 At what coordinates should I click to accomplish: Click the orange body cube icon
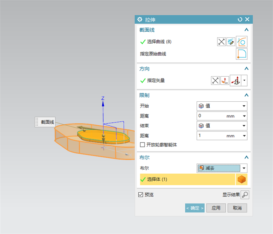click(242, 179)
